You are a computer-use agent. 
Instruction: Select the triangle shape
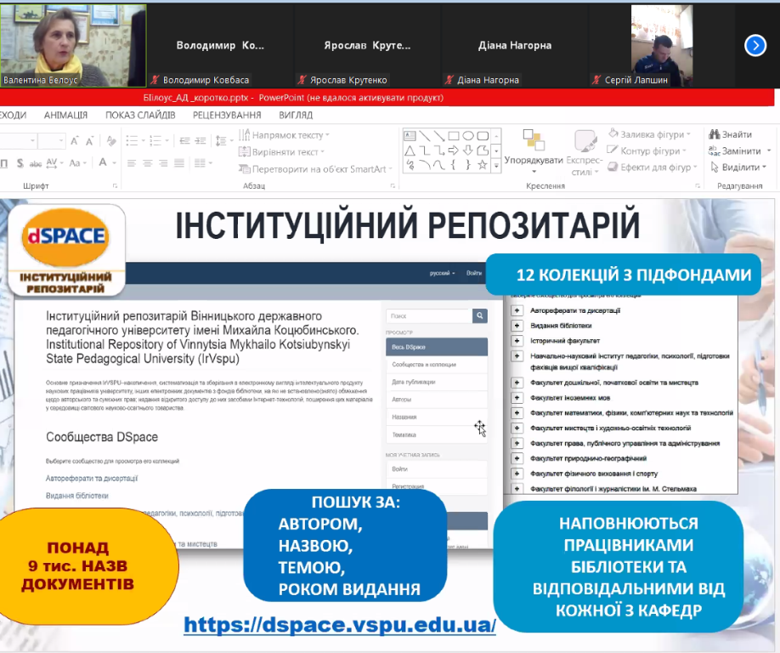coord(410,150)
